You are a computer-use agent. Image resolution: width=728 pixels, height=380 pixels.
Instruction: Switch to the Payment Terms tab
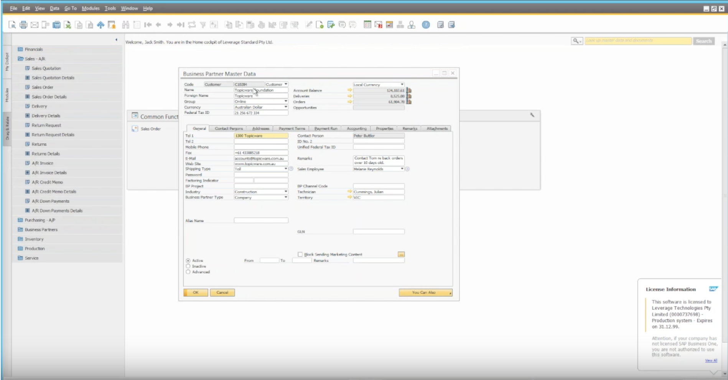292,128
